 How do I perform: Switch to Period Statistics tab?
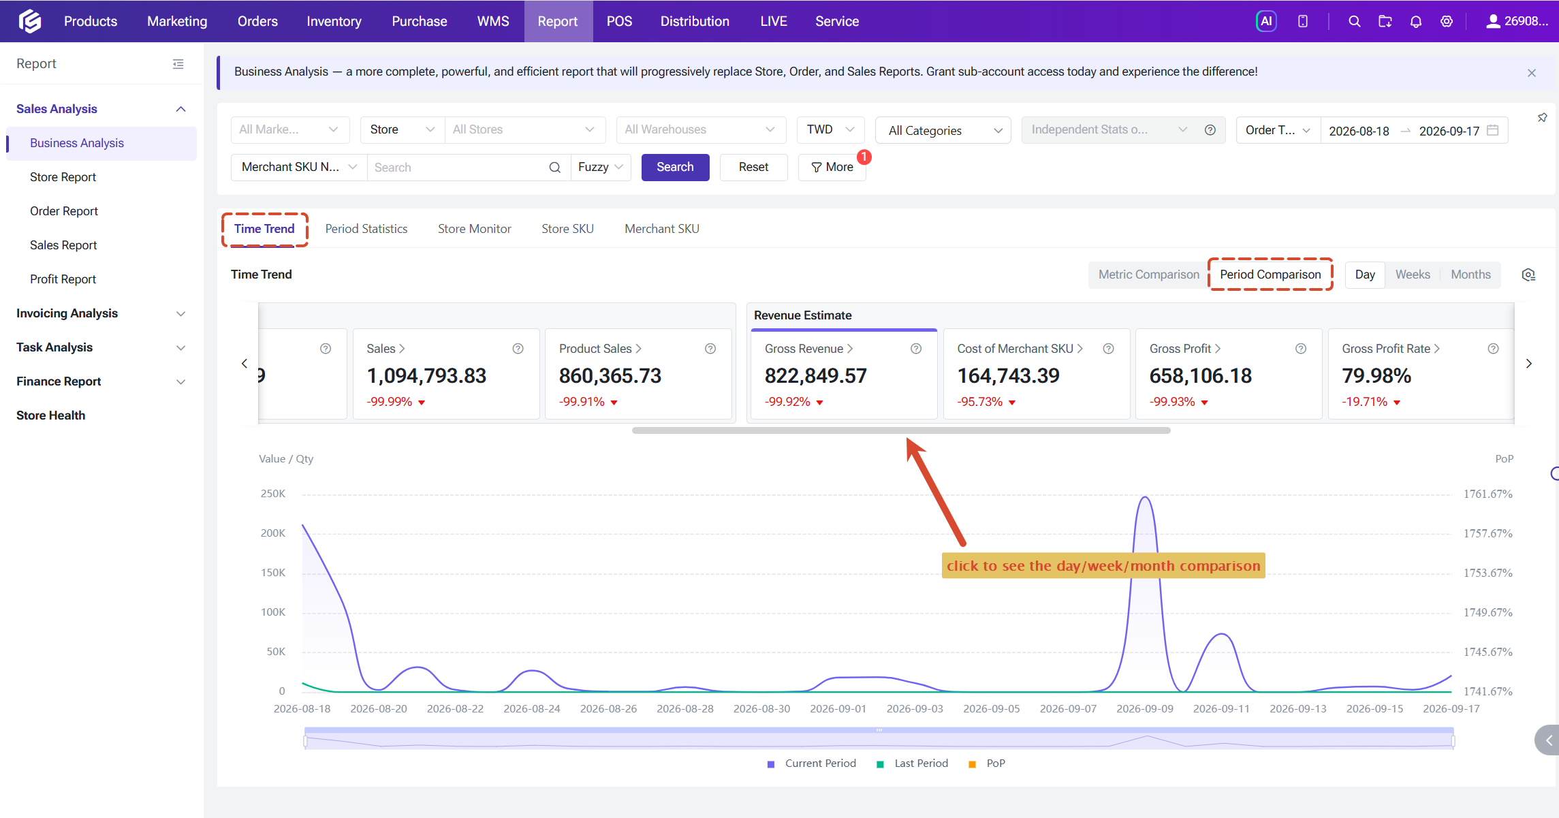(366, 229)
